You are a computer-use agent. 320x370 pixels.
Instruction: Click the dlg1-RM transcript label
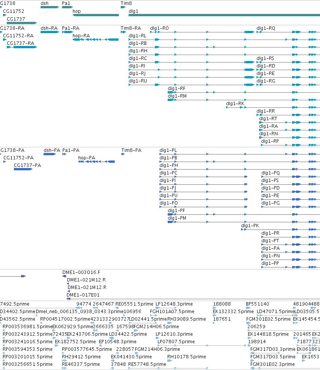[x=177, y=96]
